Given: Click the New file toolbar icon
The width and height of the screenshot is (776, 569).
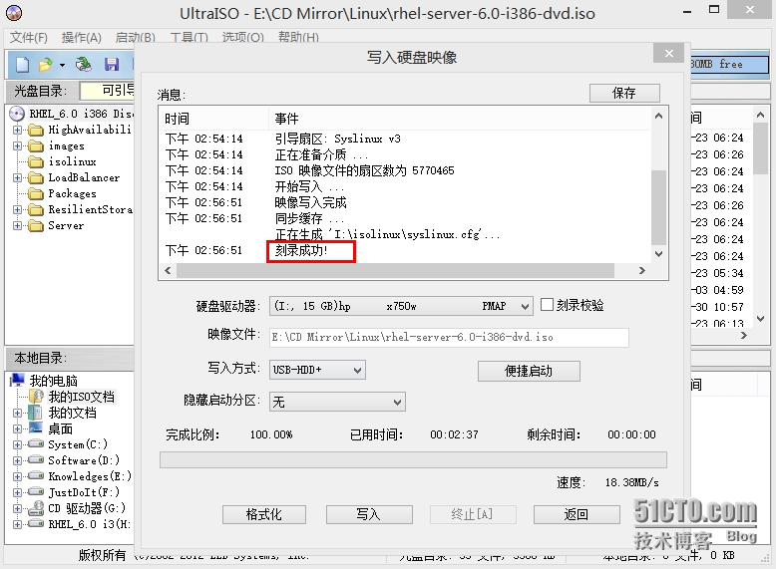Looking at the screenshot, I should coord(22,64).
